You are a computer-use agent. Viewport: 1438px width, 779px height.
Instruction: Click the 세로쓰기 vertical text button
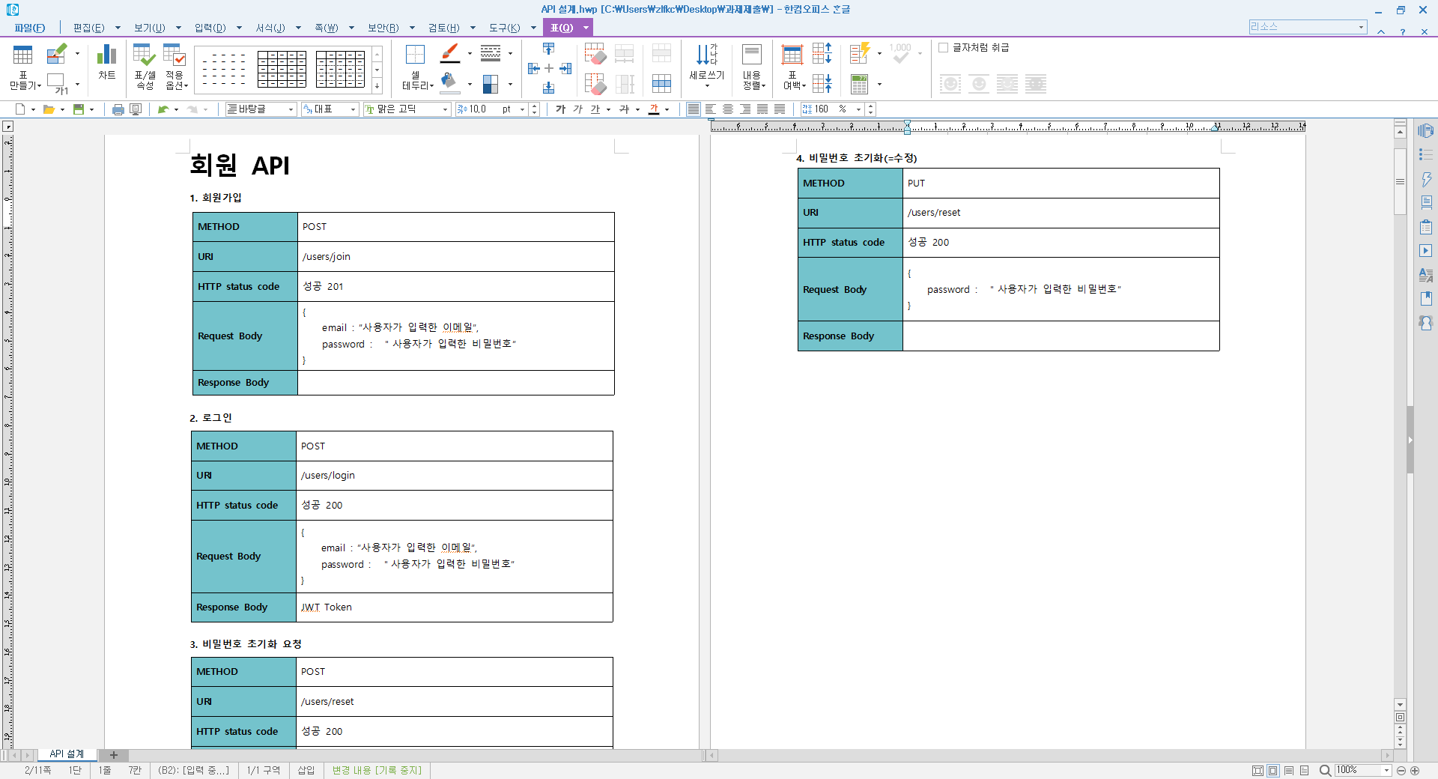coord(707,65)
